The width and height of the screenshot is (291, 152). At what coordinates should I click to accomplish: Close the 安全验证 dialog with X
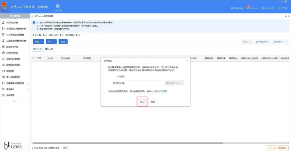(187, 61)
